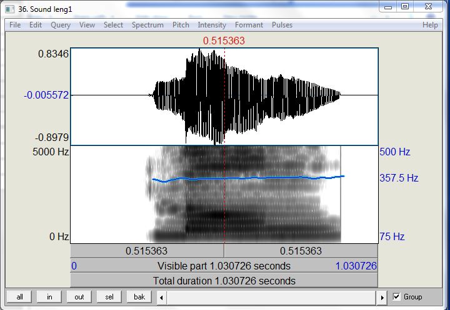The image size is (450, 310).
Task: Click the blue 1.030726 end time
Action: click(356, 266)
